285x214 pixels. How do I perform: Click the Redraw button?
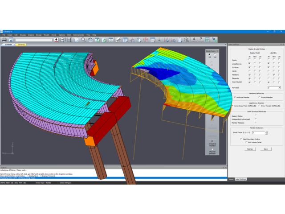pos(250,149)
